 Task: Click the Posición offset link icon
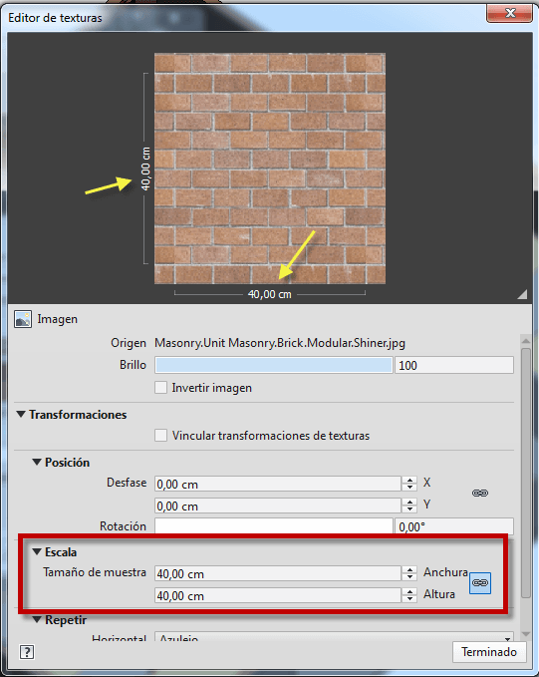pyautogui.click(x=480, y=494)
